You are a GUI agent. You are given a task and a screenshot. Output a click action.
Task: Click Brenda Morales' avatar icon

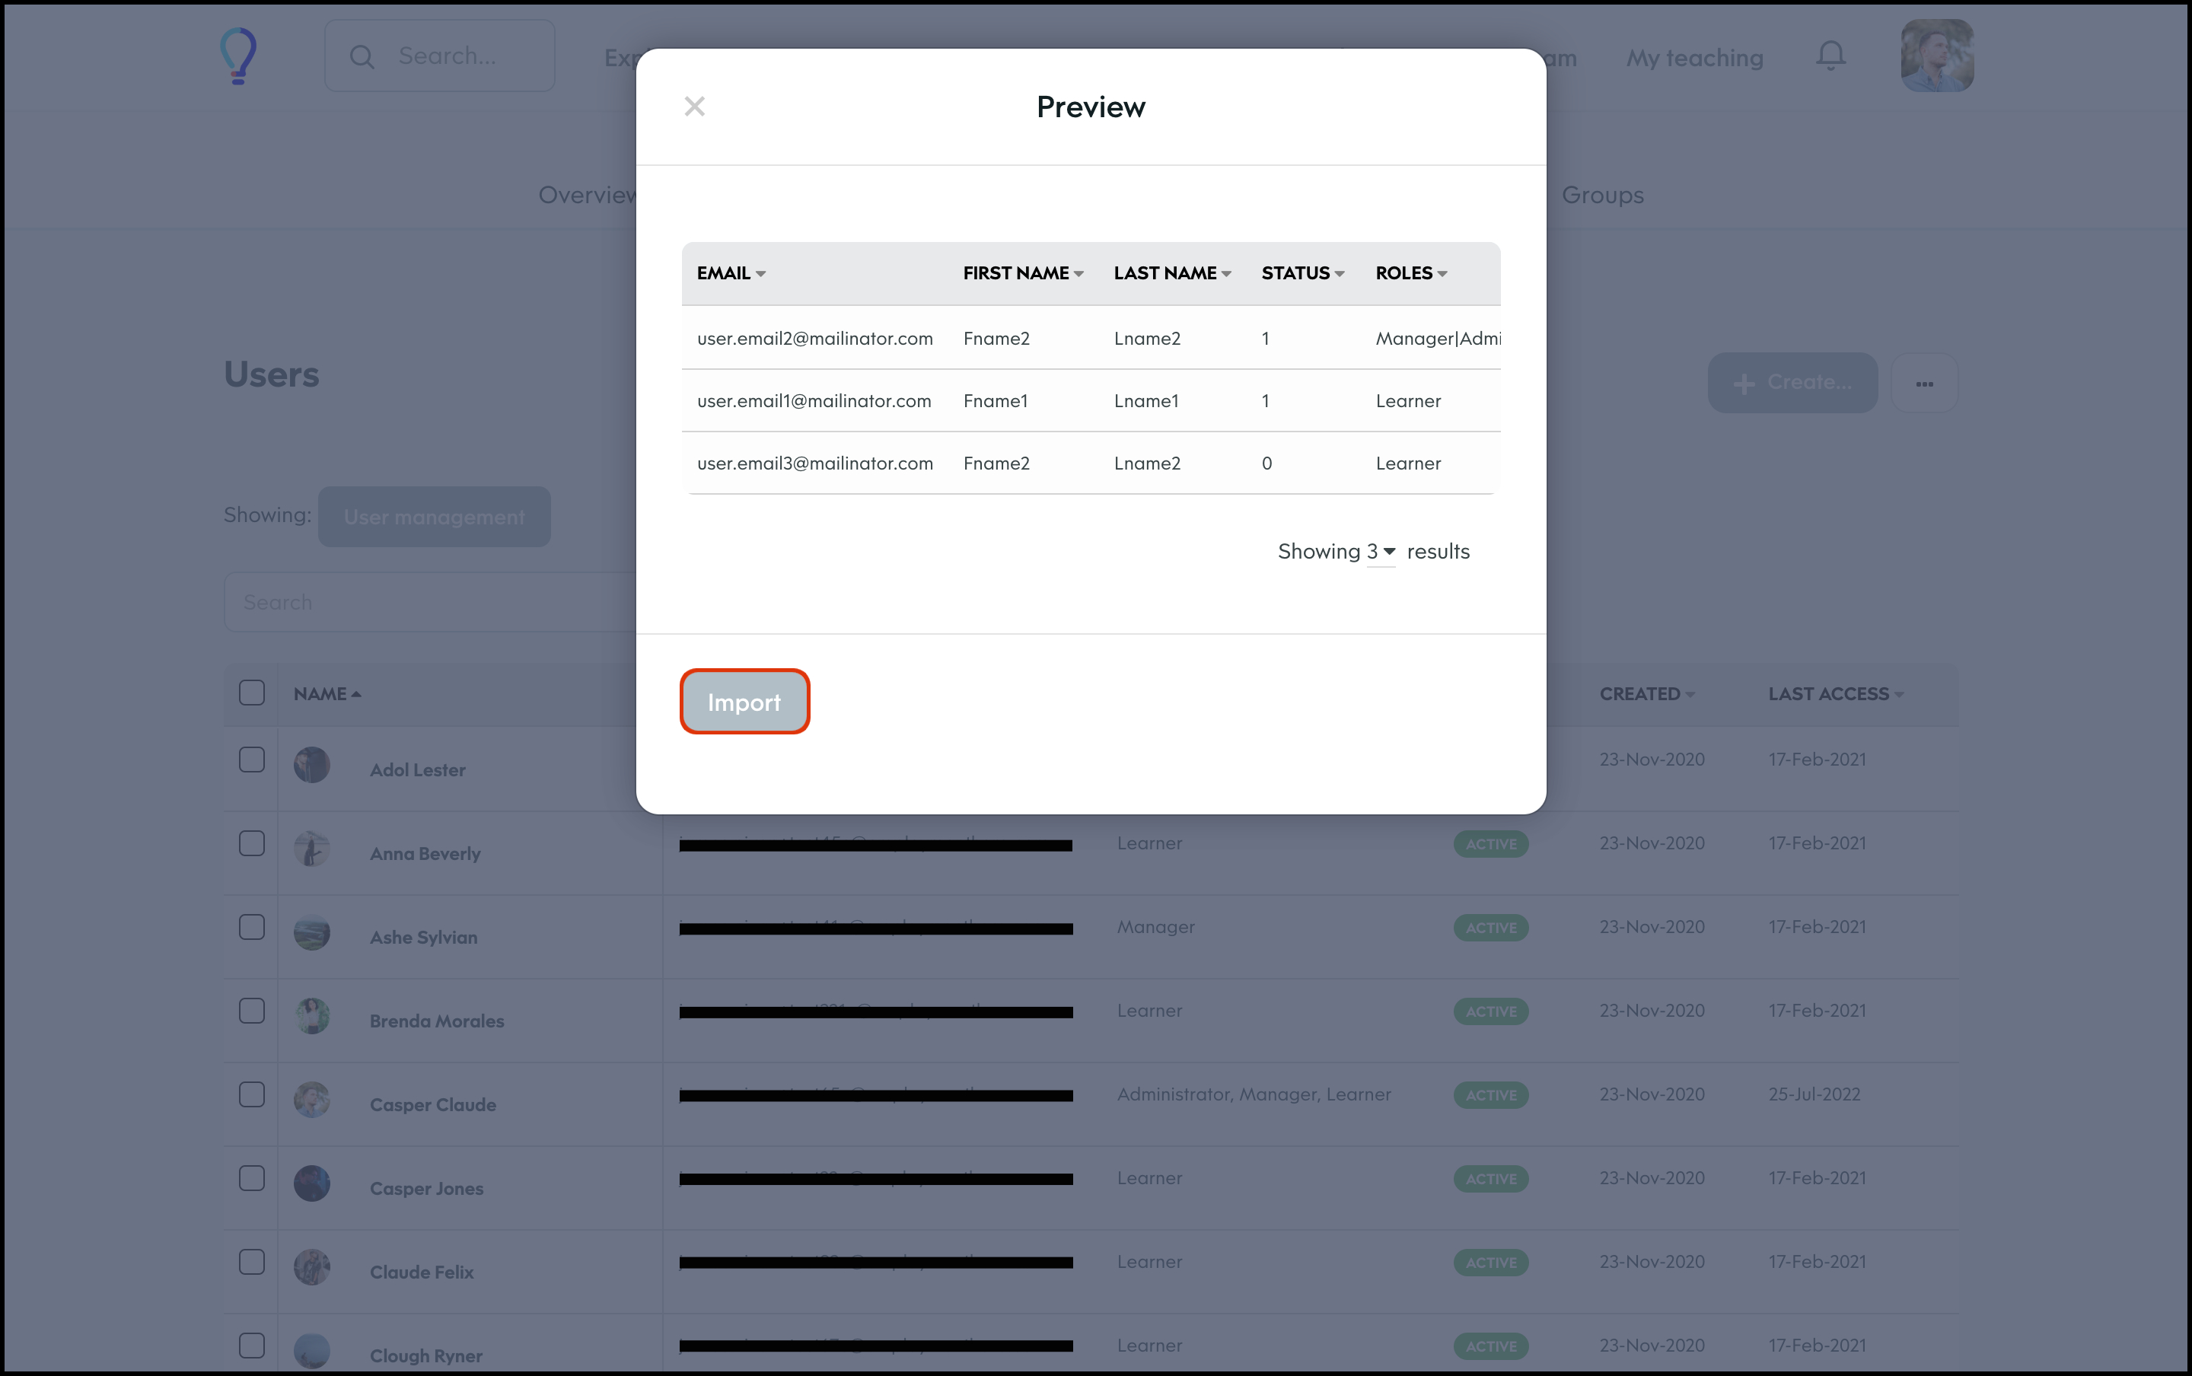(312, 1017)
